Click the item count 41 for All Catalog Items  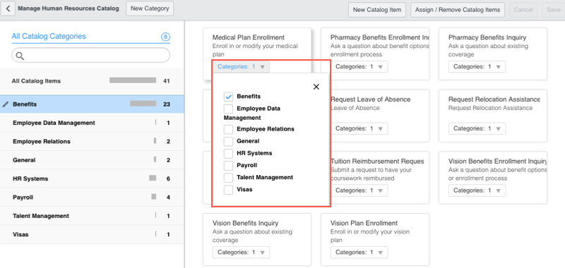[x=166, y=81]
